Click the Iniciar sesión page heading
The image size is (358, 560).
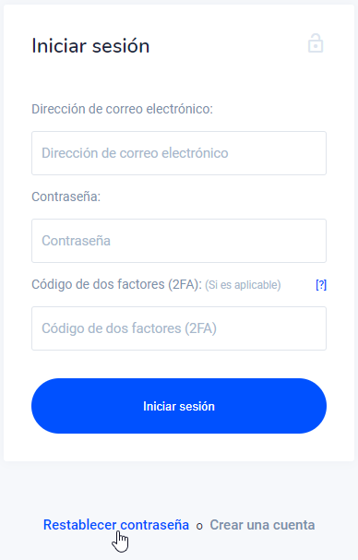pyautogui.click(x=90, y=46)
